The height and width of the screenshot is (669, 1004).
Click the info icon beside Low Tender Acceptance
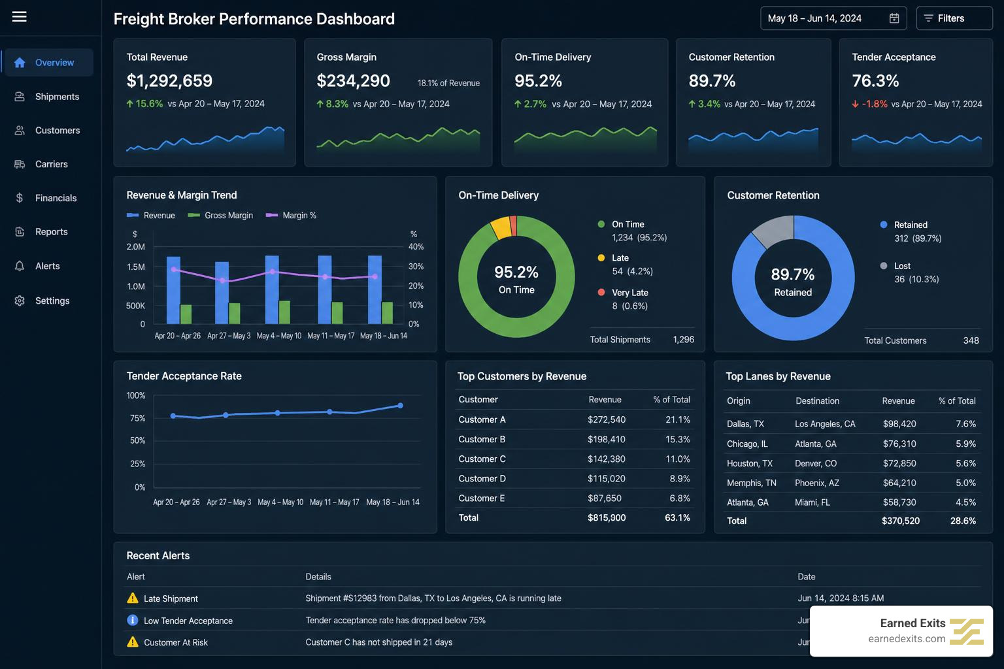click(x=133, y=620)
